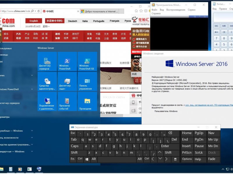
Task: Open the Воспроизведение menu in Media Player
Action: click(176, 10)
